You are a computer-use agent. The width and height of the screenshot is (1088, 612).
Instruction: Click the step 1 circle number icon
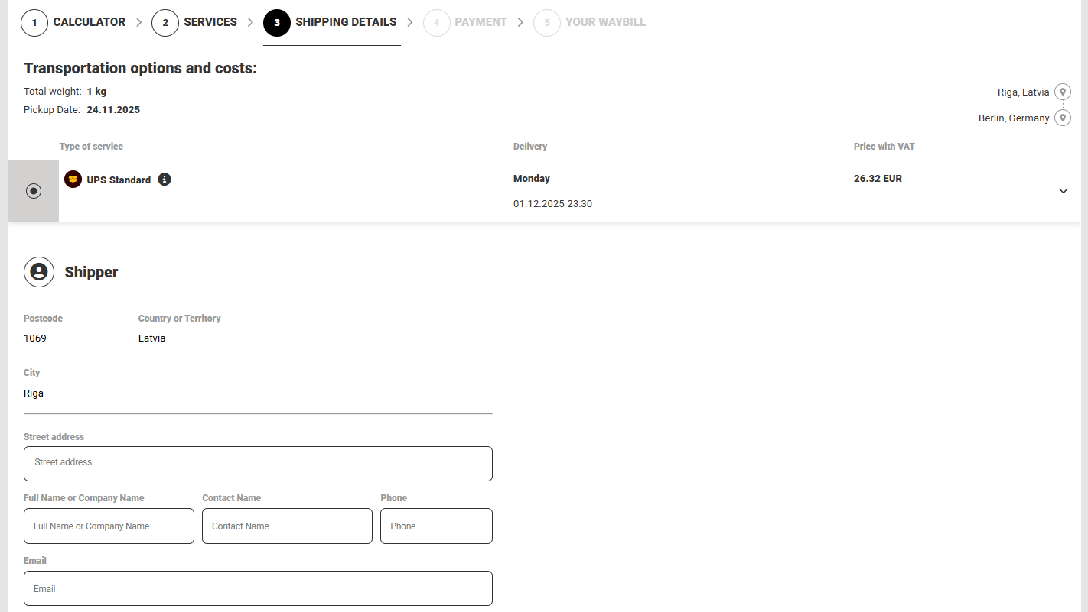[34, 23]
